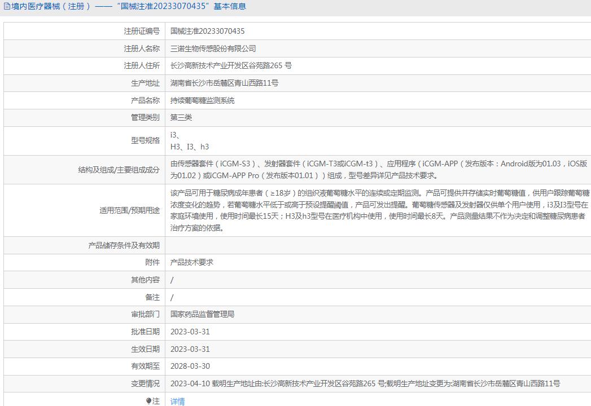Viewport: 591px width, 406px height.
Task: Click the 结构及组成/主要组成成分 label
Action: (119, 170)
